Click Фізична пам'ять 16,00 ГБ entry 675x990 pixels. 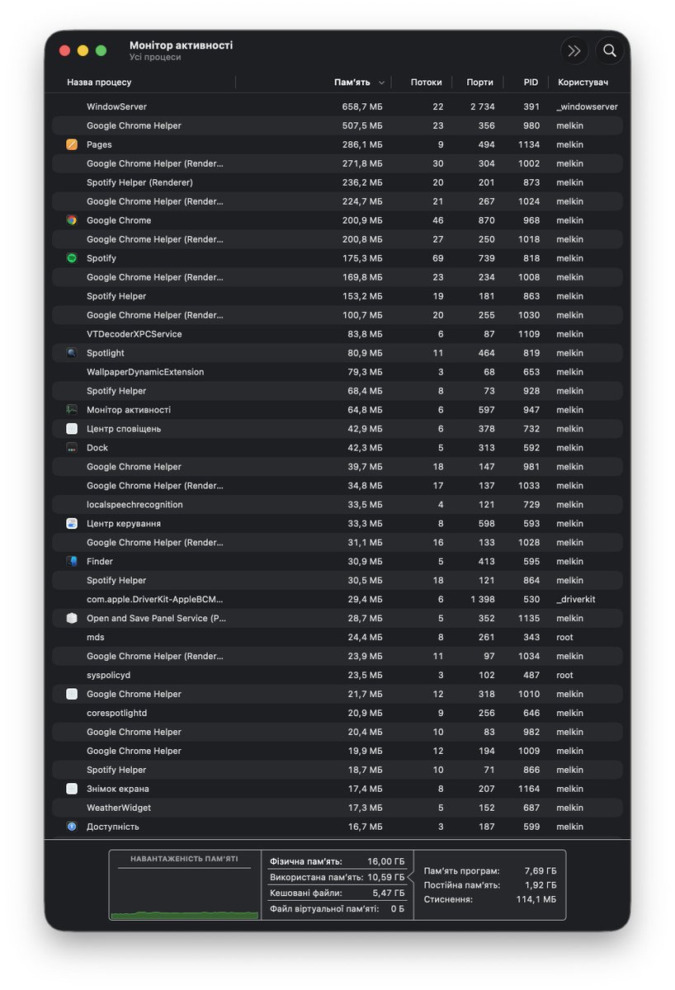pyautogui.click(x=337, y=861)
